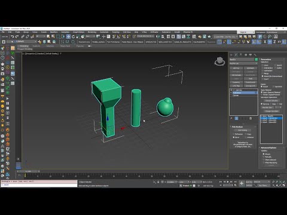The width and height of the screenshot is (287, 215).
Task: Open the Render Setup icon
Action: (x=200, y=36)
